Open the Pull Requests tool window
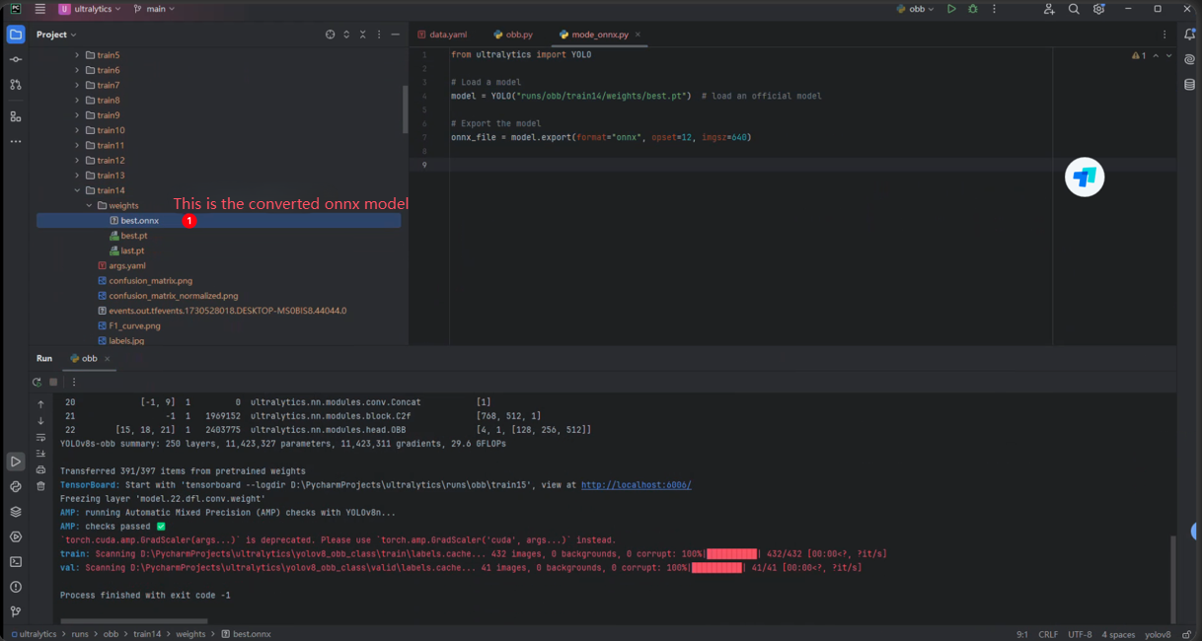1202x641 pixels. click(x=16, y=85)
